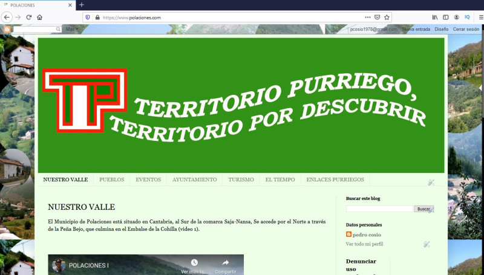Image resolution: width=484 pixels, height=275 pixels.
Task: Click magnifier in Blogger navbar search
Action: tap(58, 29)
